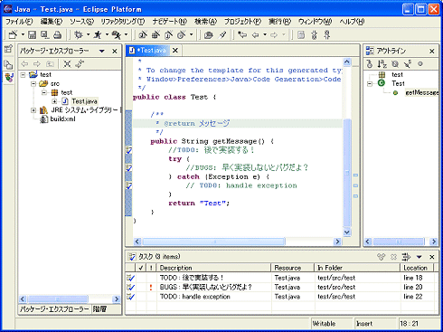Click the Save As toolbar icon
This screenshot has height=332, width=443.
point(44,35)
